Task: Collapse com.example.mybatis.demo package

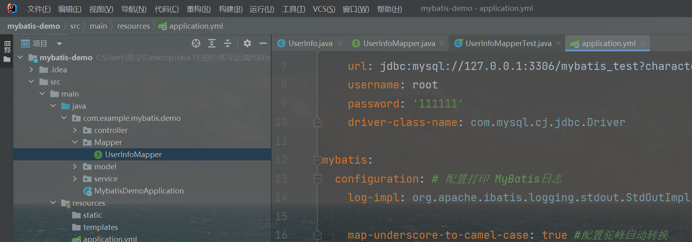Action: click(64, 118)
